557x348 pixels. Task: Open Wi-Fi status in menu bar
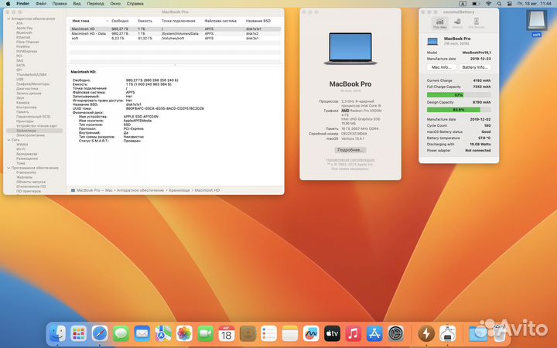point(488,4)
